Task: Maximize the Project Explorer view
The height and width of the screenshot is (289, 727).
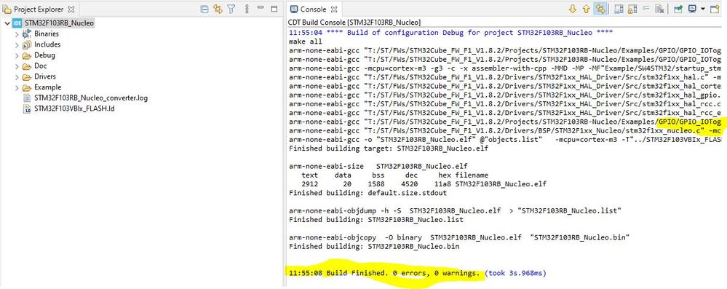Action: pos(274,9)
